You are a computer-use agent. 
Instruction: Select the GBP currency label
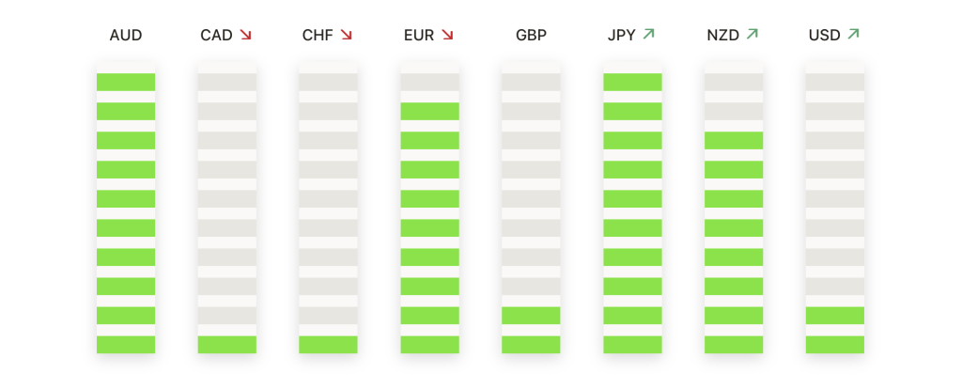(x=531, y=36)
